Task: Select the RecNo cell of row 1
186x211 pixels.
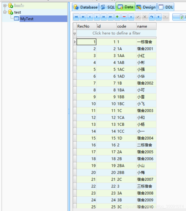Action: tap(87, 42)
